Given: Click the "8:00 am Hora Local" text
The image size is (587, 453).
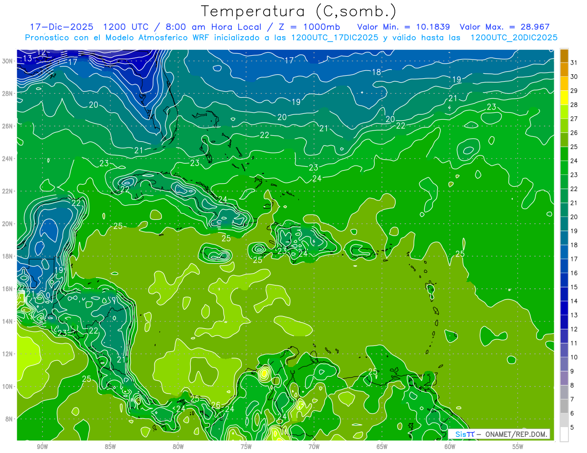Looking at the screenshot, I should click(213, 27).
